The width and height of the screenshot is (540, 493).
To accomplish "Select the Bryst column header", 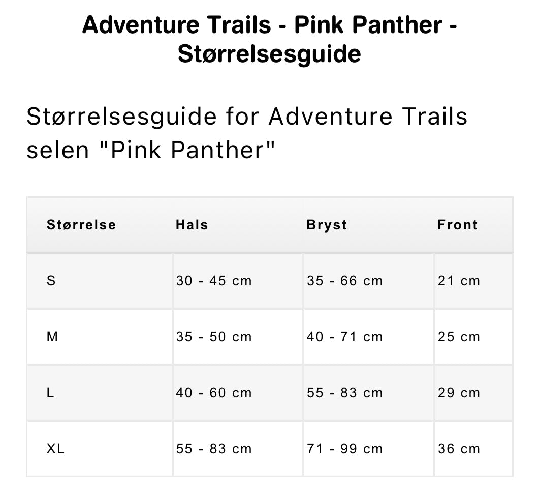I will (x=327, y=225).
